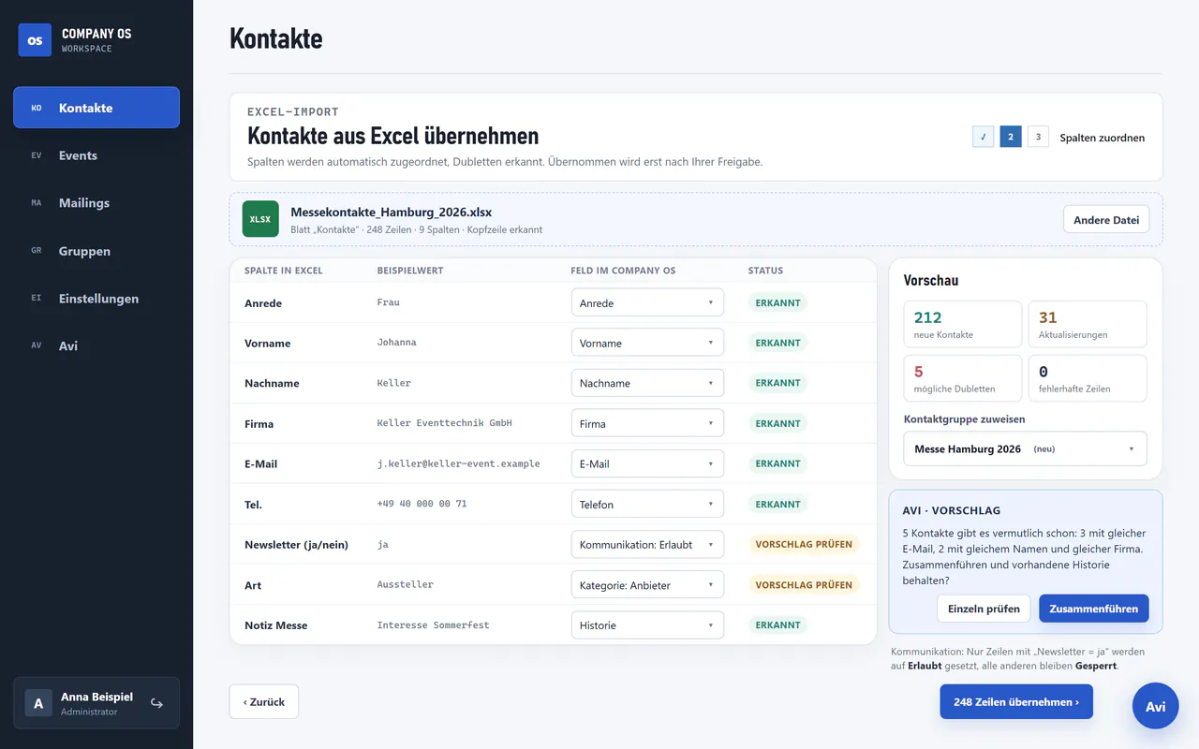Click the green XLSX file icon
The image size is (1199, 749).
pos(260,219)
